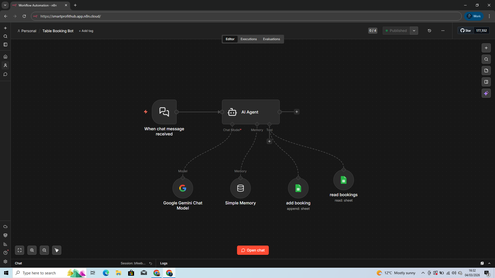
Task: Click the add booking Google Sheets node
Action: pyautogui.click(x=298, y=188)
